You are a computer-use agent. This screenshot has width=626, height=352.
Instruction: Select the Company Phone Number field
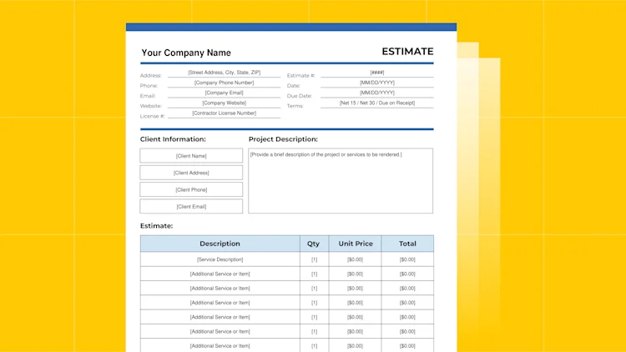tap(224, 83)
